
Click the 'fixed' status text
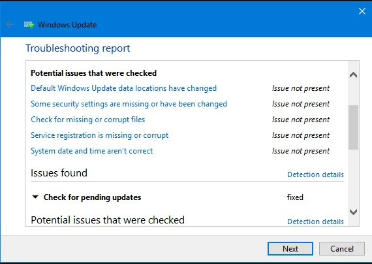pos(295,197)
